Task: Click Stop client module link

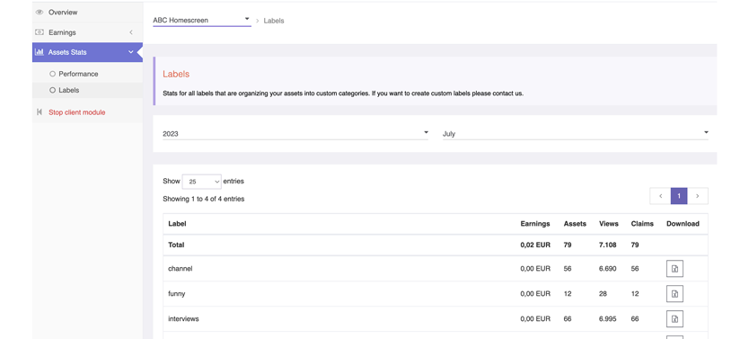Action: tap(77, 112)
